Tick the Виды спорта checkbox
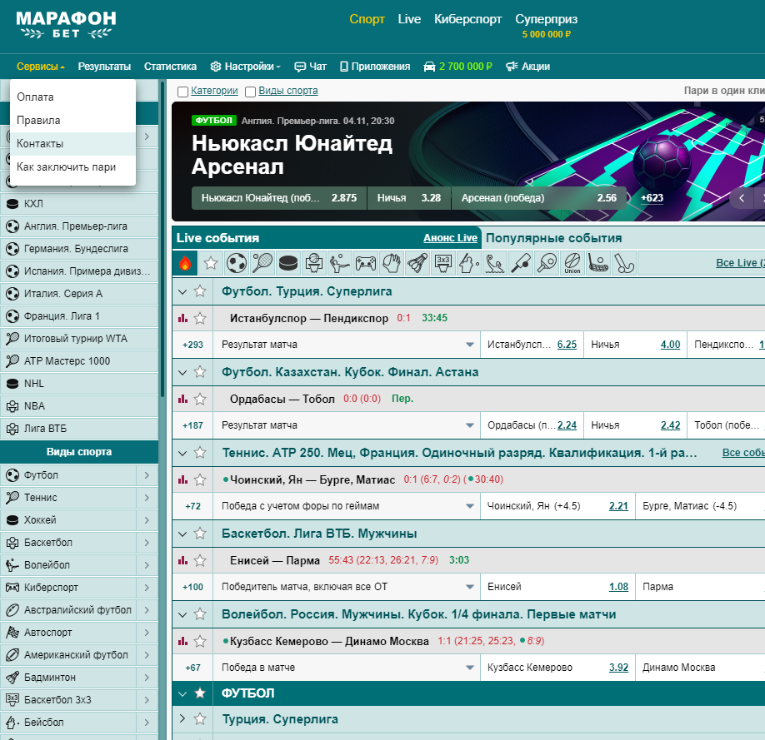 click(250, 92)
